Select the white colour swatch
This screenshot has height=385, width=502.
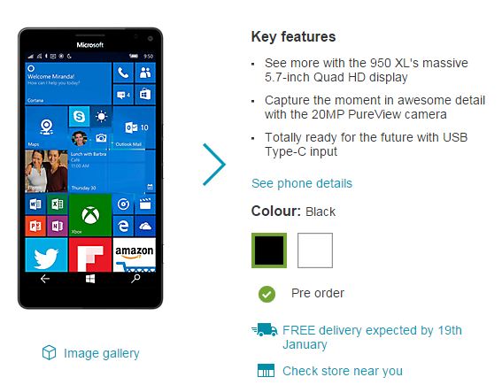[x=315, y=250]
